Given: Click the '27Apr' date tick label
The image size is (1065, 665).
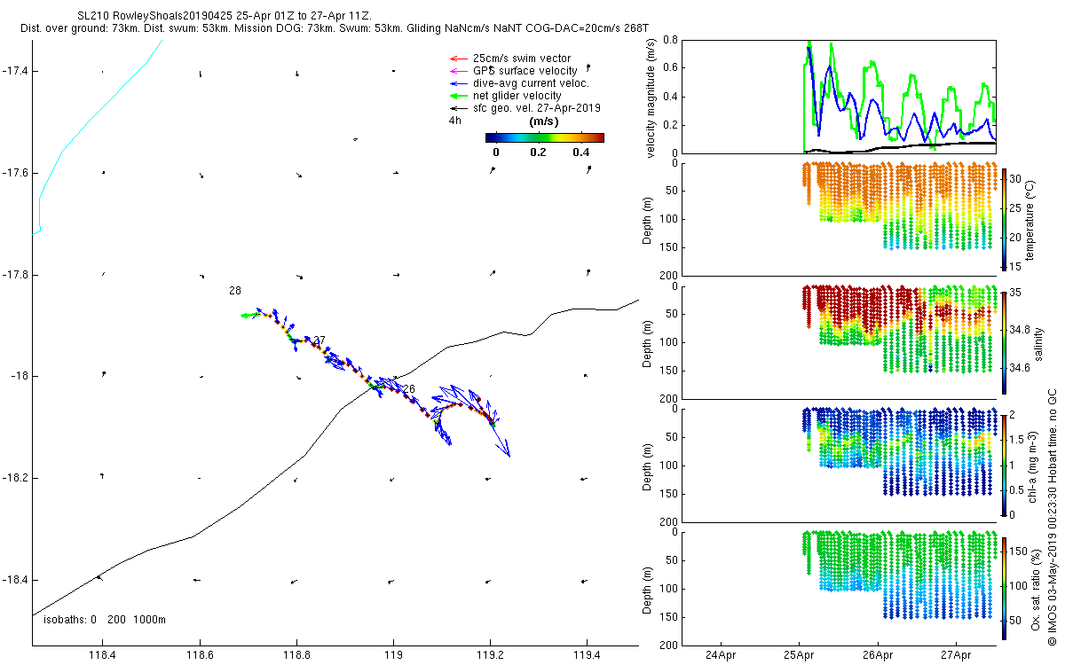Looking at the screenshot, I should [956, 657].
